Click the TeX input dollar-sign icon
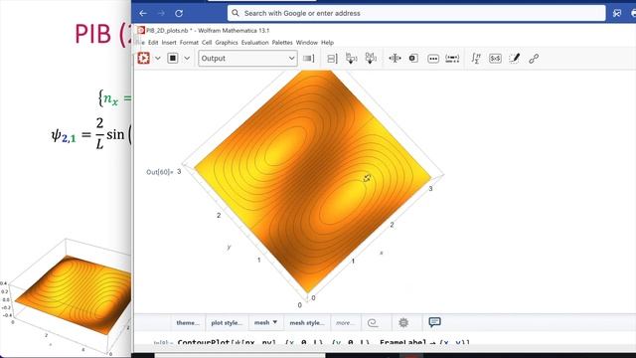The image size is (636, 358). tap(495, 59)
